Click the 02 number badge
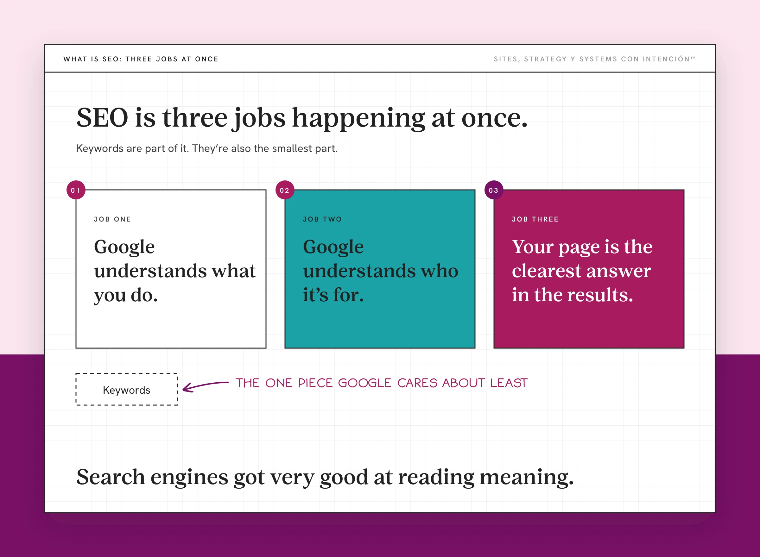 (x=285, y=190)
